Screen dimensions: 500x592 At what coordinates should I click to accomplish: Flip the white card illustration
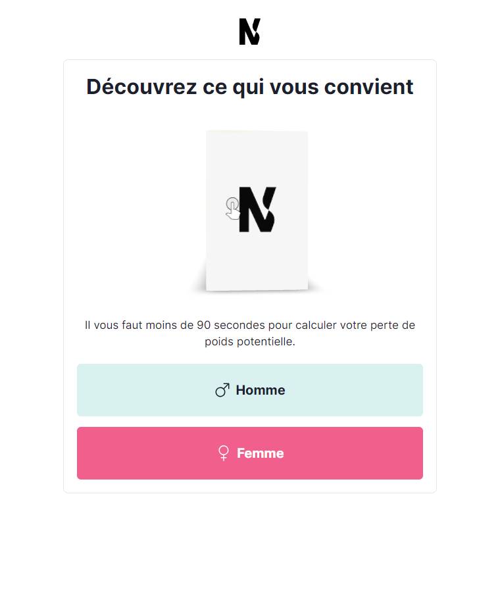coord(257,210)
